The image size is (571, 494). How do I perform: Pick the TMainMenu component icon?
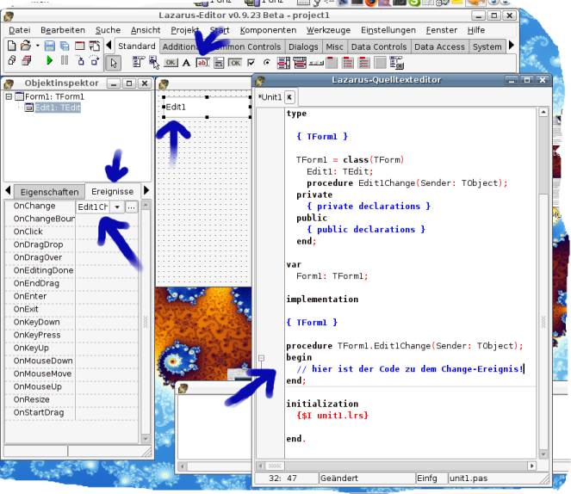(139, 63)
